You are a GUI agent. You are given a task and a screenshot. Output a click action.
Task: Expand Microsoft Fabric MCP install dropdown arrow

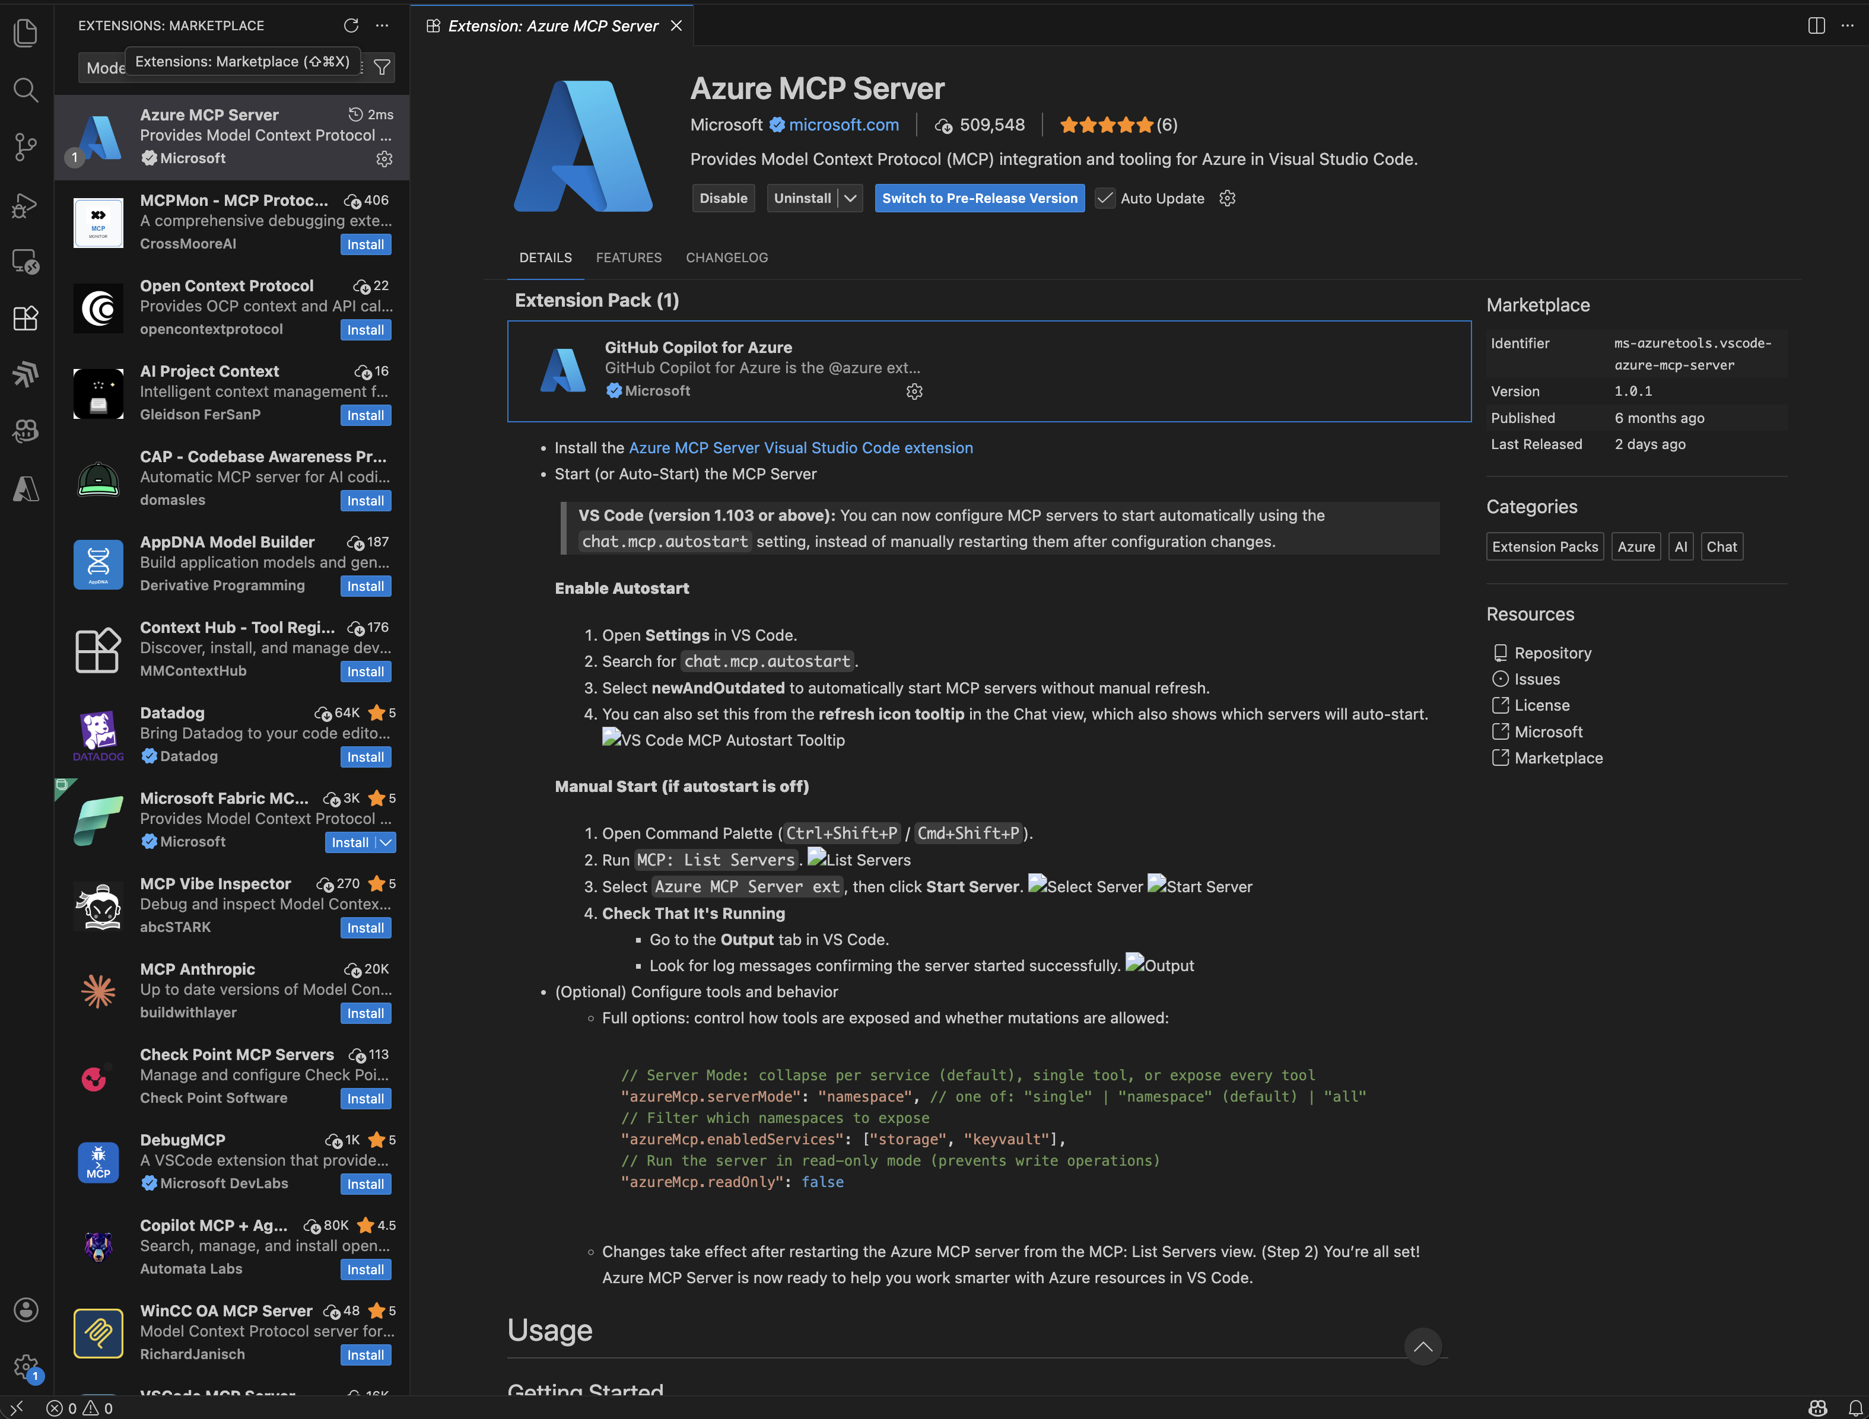click(386, 842)
